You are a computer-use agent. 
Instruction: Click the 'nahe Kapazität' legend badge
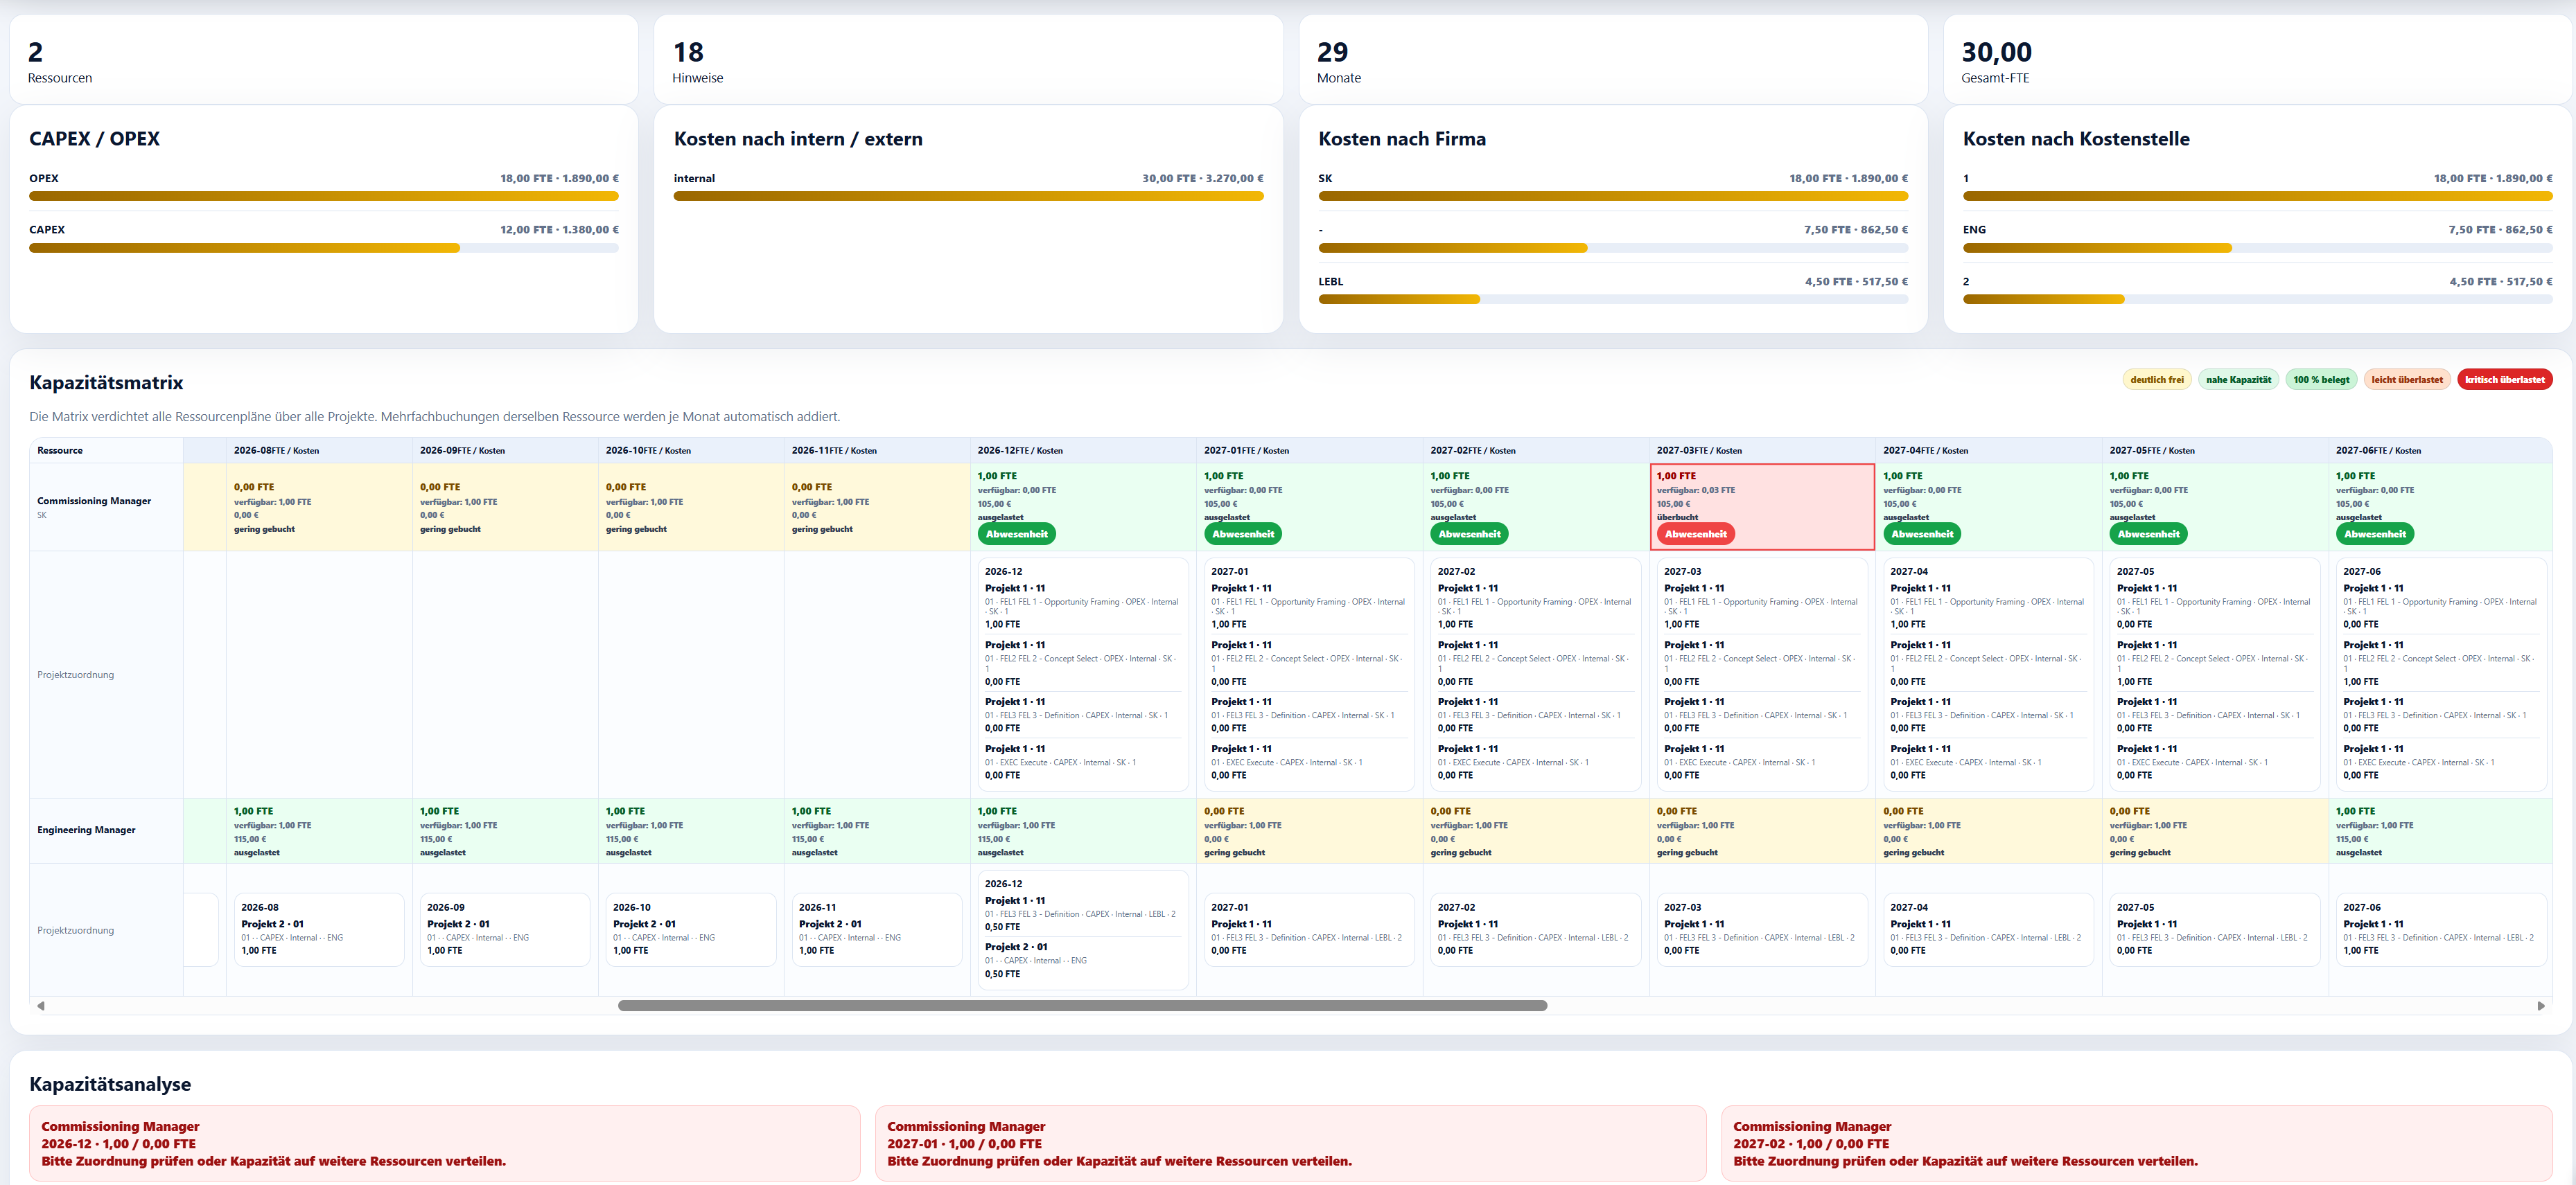point(2238,380)
